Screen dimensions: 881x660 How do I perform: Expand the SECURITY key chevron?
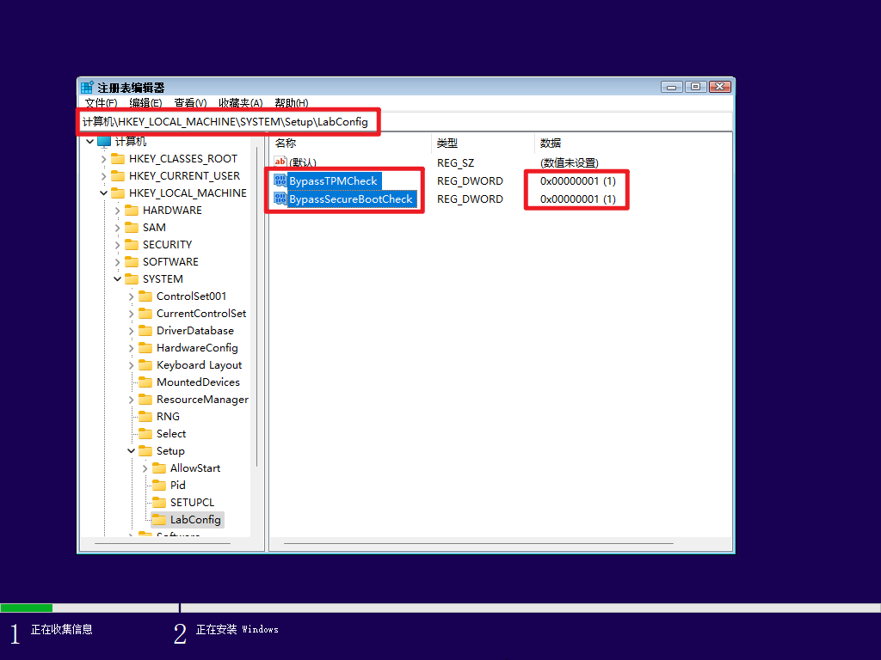(117, 245)
